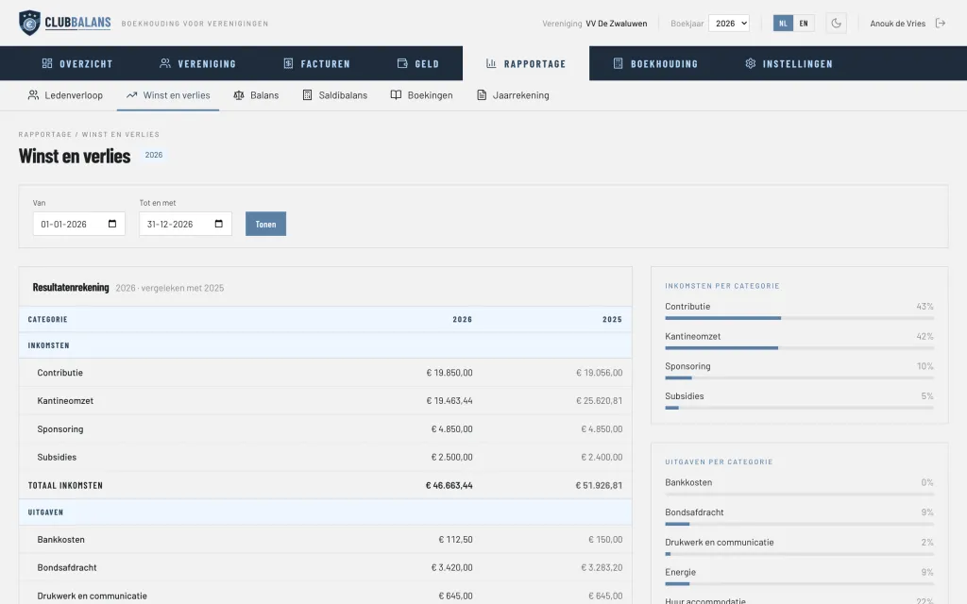Click the Bondsafdracht 2026 amount € 3.420,00

(x=451, y=567)
